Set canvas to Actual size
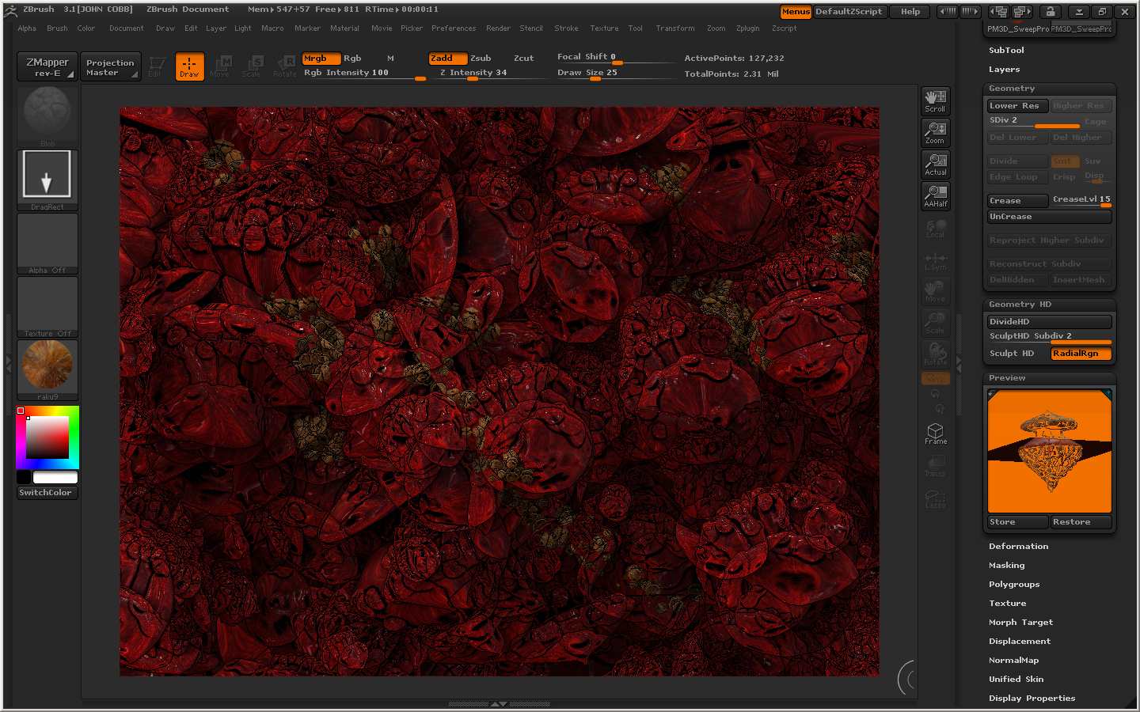This screenshot has height=712, width=1140. [935, 165]
